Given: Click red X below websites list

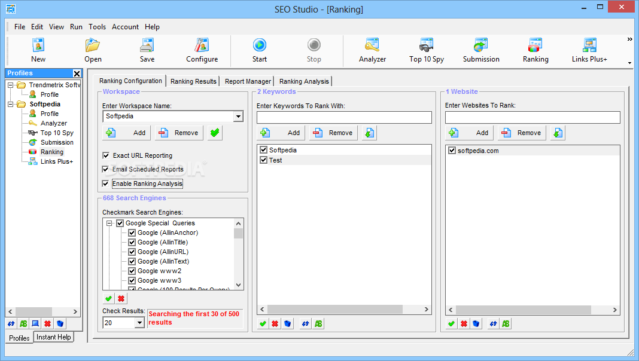Looking at the screenshot, I should click(x=464, y=324).
